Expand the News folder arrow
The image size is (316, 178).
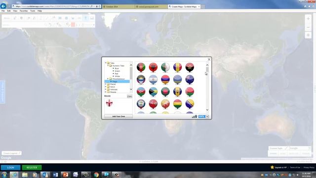[106, 87]
